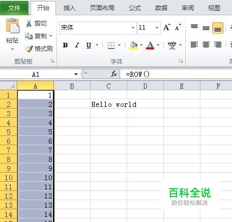This screenshot has height=222, width=232.
Task: Align text right
Action: [218, 45]
